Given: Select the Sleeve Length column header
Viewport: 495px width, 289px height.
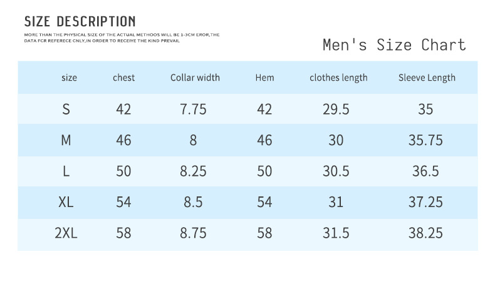Looking at the screenshot, I should click(x=427, y=78).
